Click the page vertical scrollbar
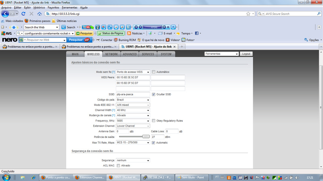The image size is (323, 181). point(321,107)
